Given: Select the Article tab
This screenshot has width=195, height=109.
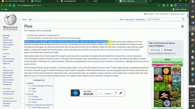Looking at the screenshot, I should [x=24, y=19].
